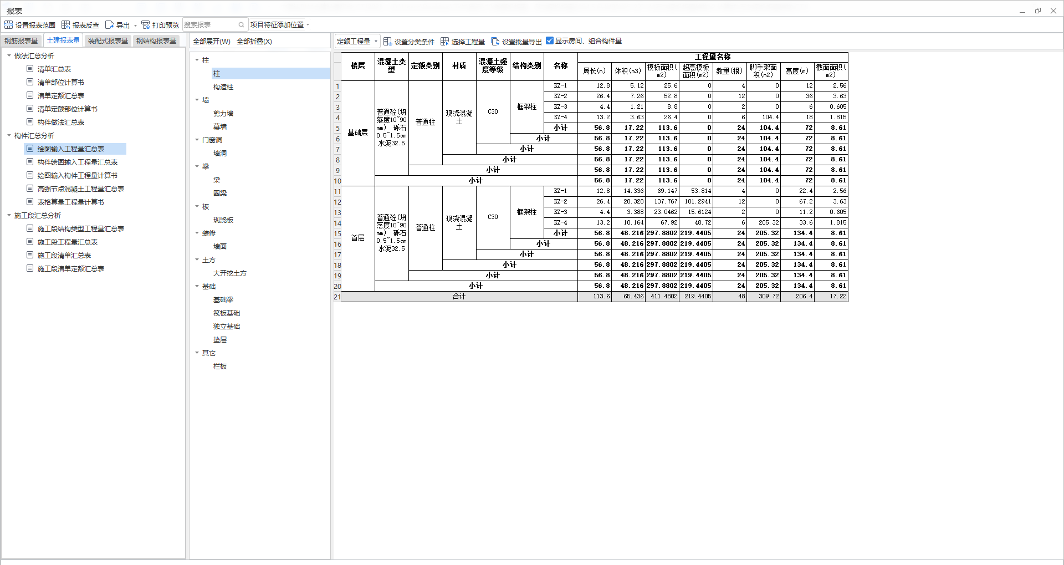Select 墙洞 in component tree

pos(220,154)
